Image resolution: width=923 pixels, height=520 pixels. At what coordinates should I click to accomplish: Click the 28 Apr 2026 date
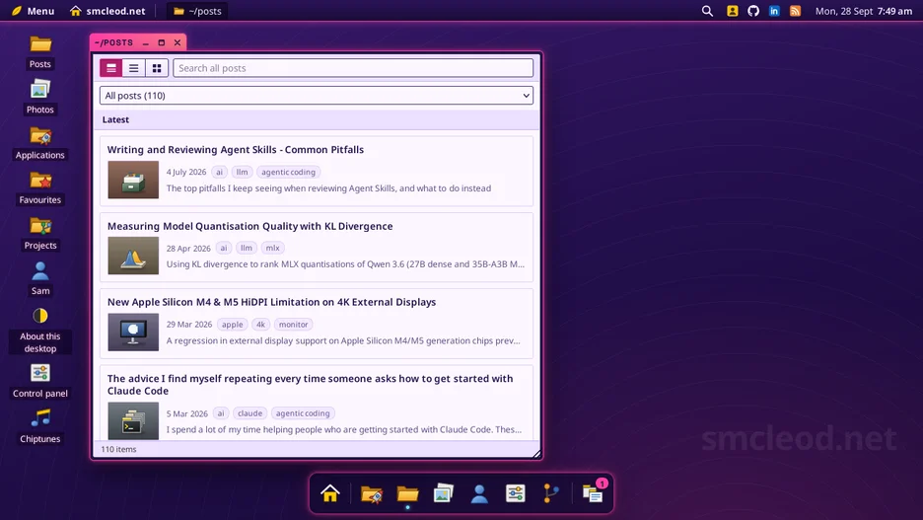188,249
